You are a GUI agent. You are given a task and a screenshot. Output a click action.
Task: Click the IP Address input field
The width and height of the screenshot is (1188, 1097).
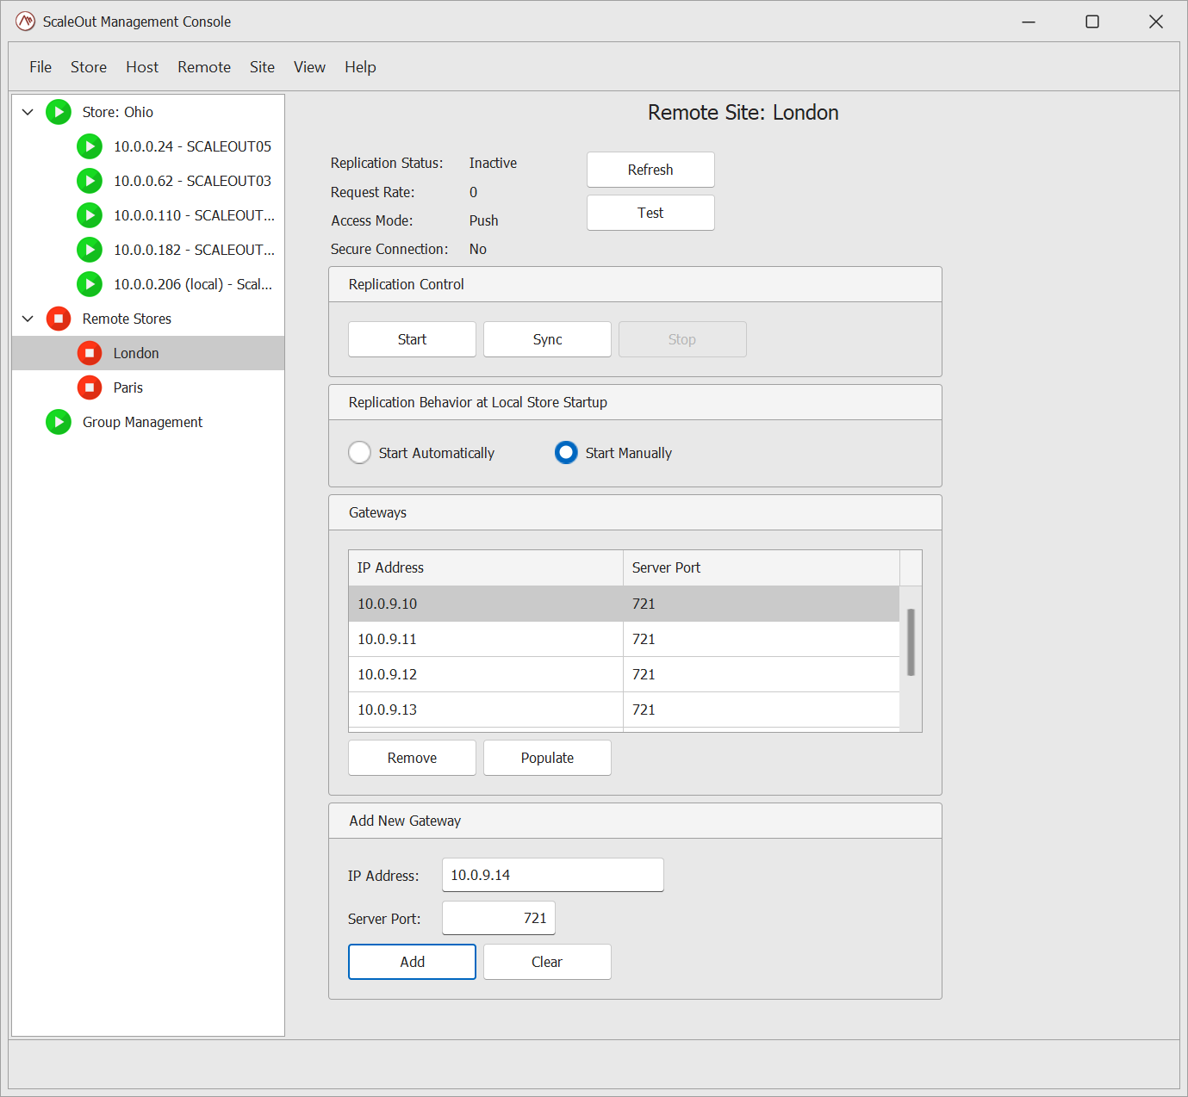pos(552,875)
